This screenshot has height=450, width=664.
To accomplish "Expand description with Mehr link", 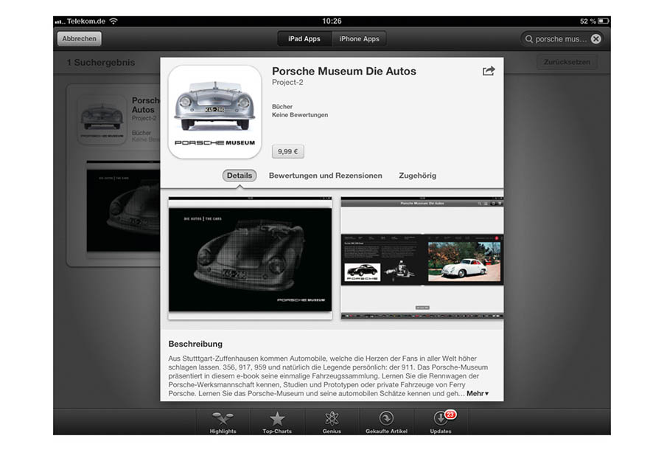I will (478, 394).
